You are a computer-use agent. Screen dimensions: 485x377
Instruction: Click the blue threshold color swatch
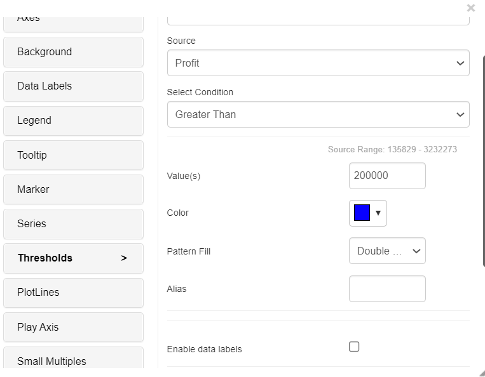[362, 213]
